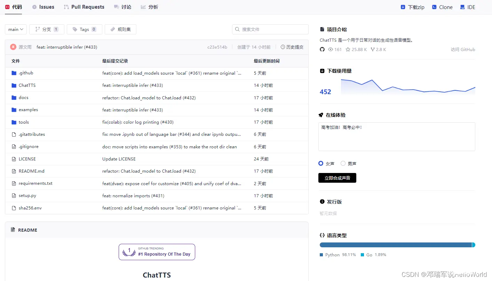The image size is (492, 281).
Task: Open the .gitignore file
Action: pos(29,147)
